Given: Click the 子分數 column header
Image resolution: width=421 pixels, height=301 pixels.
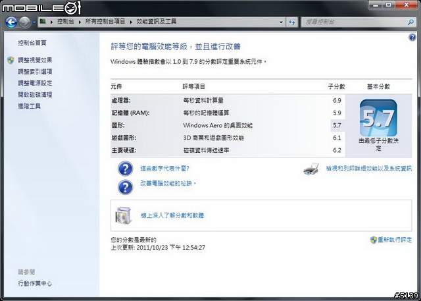Looking at the screenshot, I should click(x=336, y=86).
